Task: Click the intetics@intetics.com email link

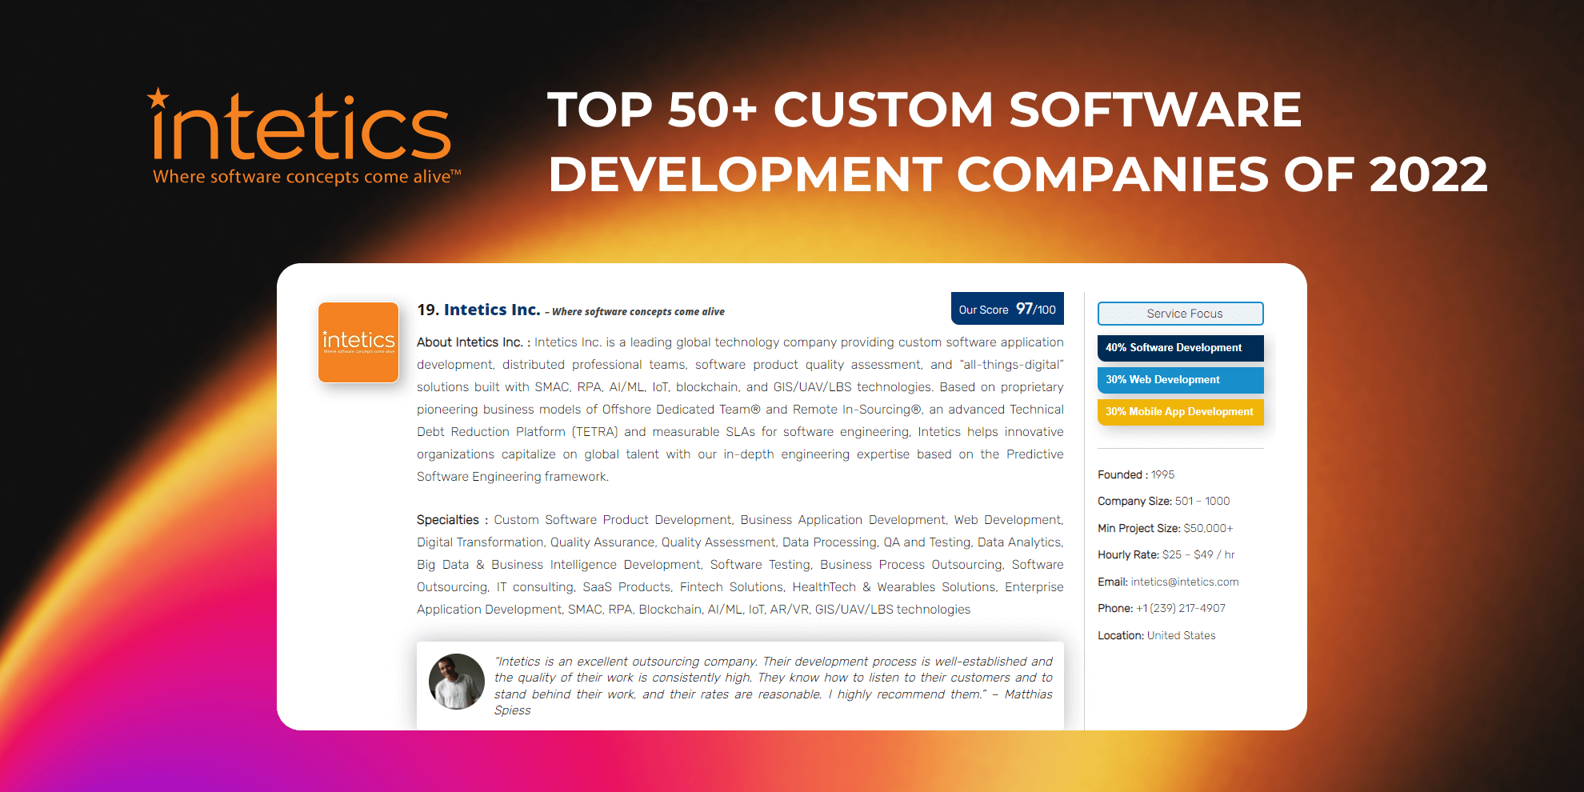Action: click(x=1184, y=582)
